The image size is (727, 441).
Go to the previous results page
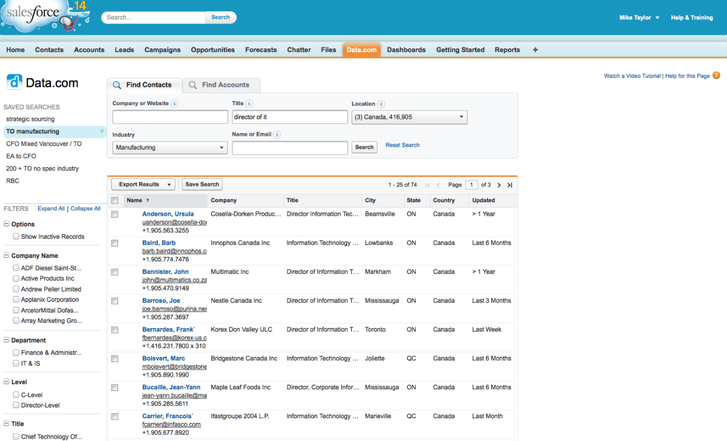pyautogui.click(x=438, y=185)
